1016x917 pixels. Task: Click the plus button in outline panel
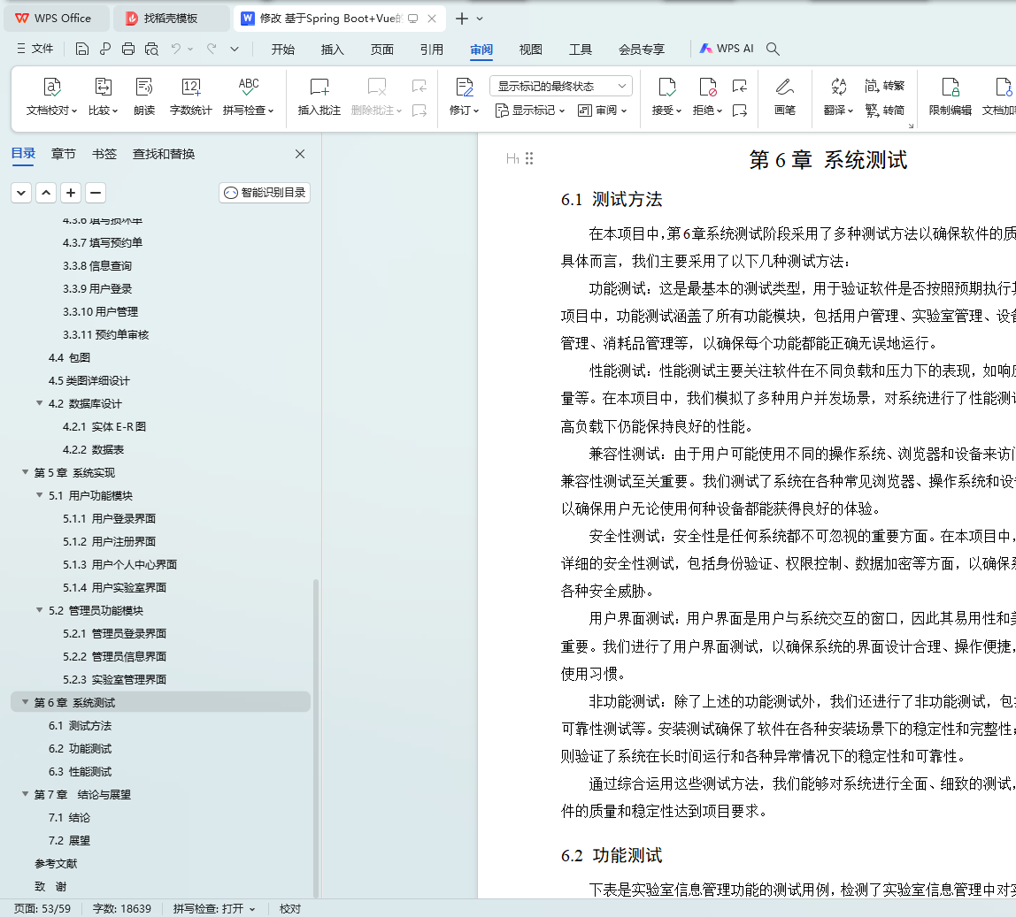coord(71,193)
